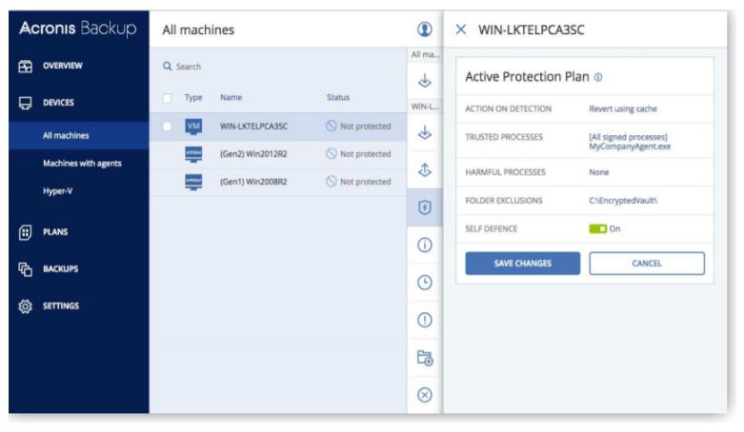
Task: Click the delete machine X circle icon
Action: pyautogui.click(x=425, y=395)
